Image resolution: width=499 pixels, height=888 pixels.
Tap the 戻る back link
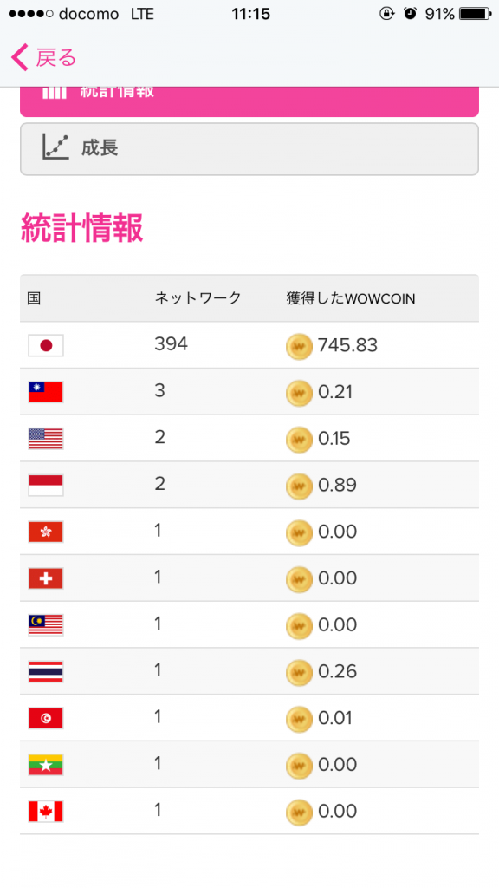(x=56, y=58)
